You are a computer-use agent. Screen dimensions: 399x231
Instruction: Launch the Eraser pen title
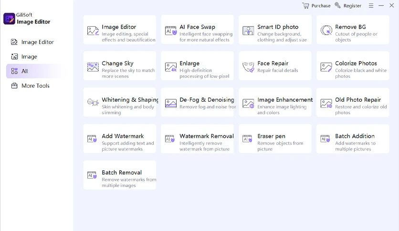[x=271, y=136]
